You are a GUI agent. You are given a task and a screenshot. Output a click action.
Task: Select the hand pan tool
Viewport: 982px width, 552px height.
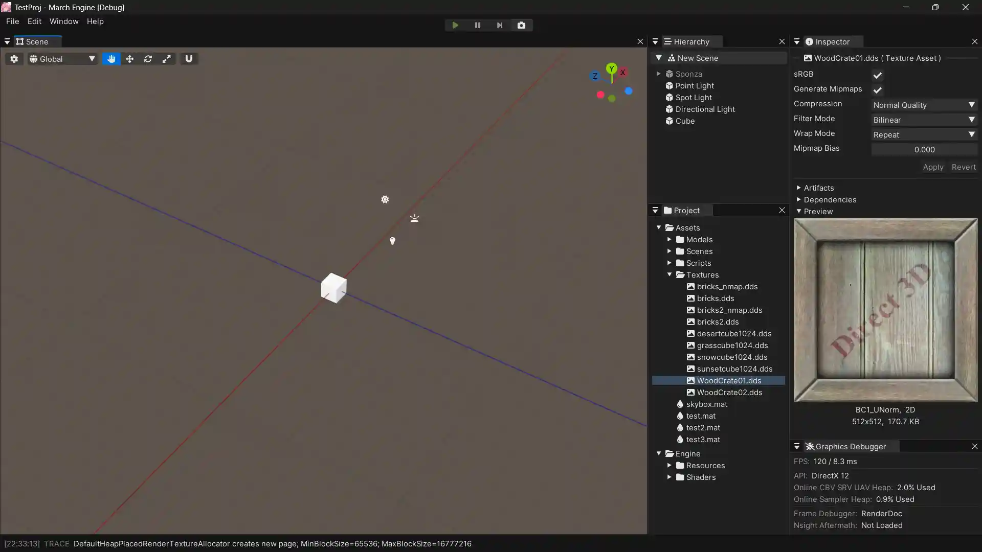(x=111, y=59)
